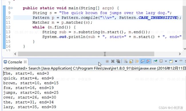Click 'while (m.find())' code line

(x=54, y=27)
